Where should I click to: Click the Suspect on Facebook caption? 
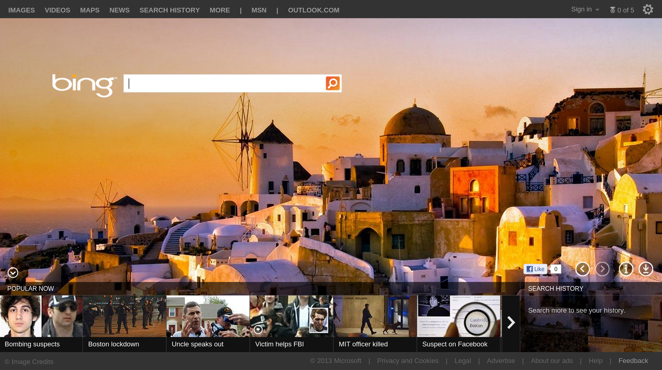coord(455,344)
